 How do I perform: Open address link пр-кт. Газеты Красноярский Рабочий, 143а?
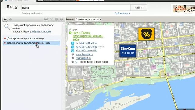pyautogui.click(x=88, y=36)
